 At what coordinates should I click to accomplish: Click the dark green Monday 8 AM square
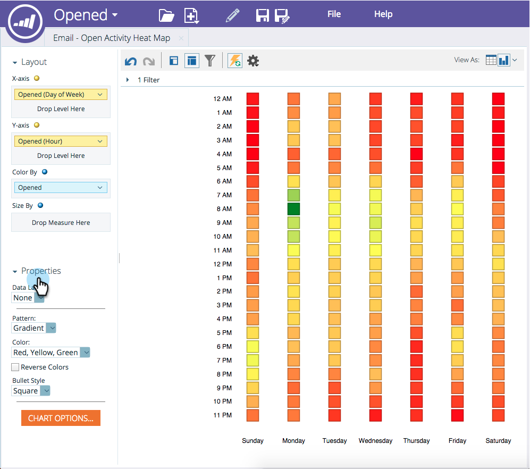(293, 209)
